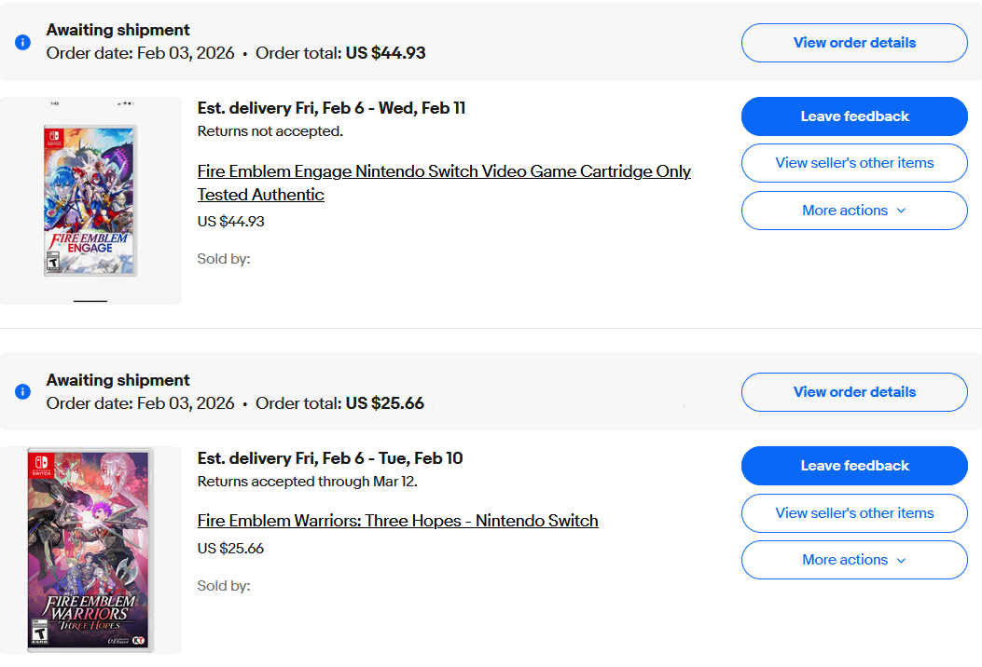
Task: Click the Three Hopes box art thumbnail
Action: 90,550
